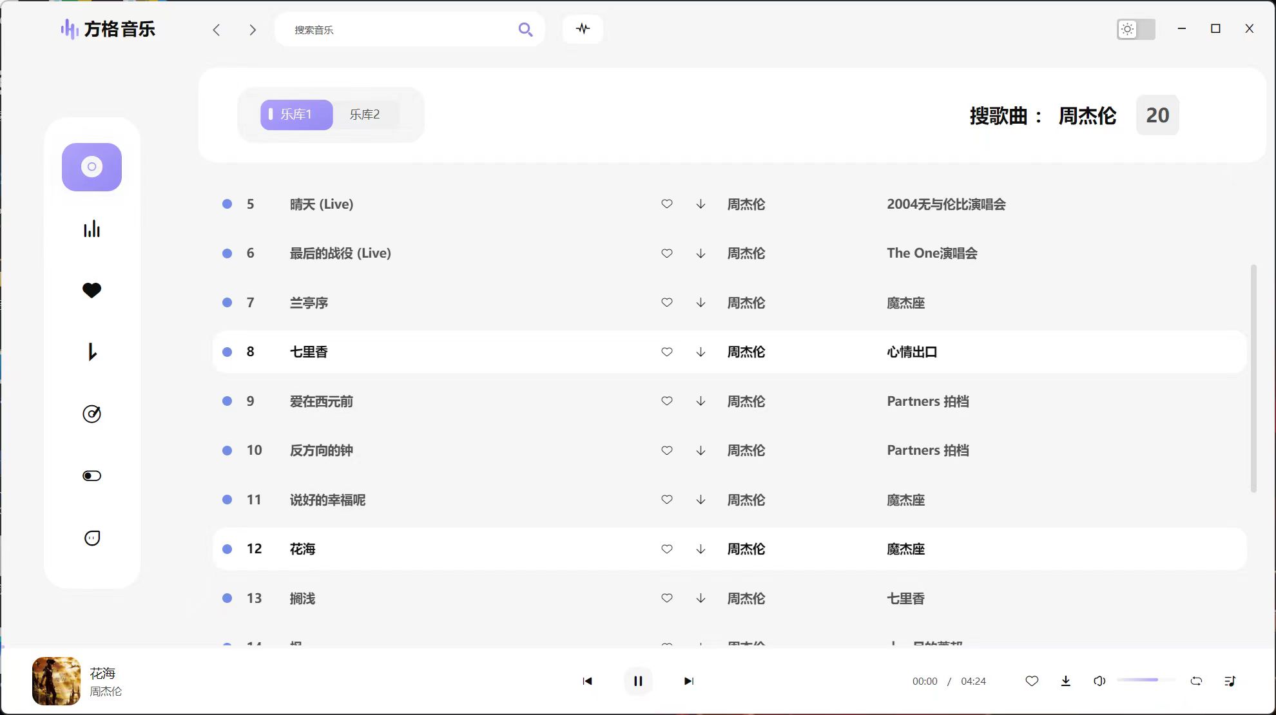Click the radar discovery sidebar icon
The width and height of the screenshot is (1276, 715).
[x=92, y=414]
